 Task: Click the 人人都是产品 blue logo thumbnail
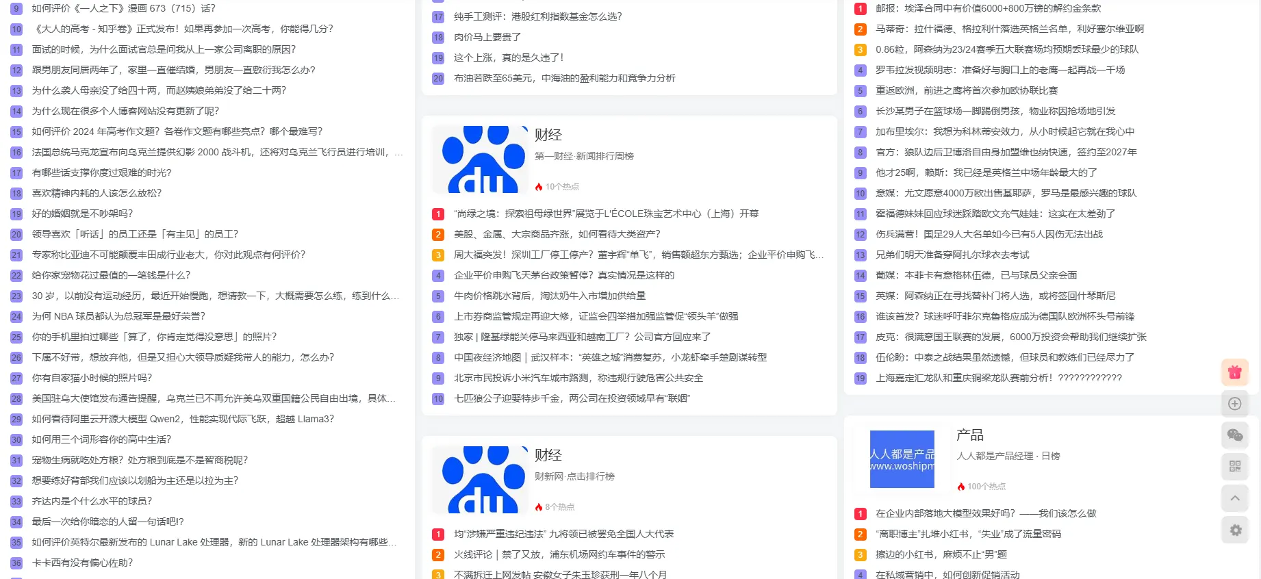click(x=902, y=459)
